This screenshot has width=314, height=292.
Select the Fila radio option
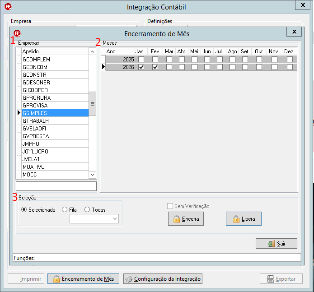[65, 209]
